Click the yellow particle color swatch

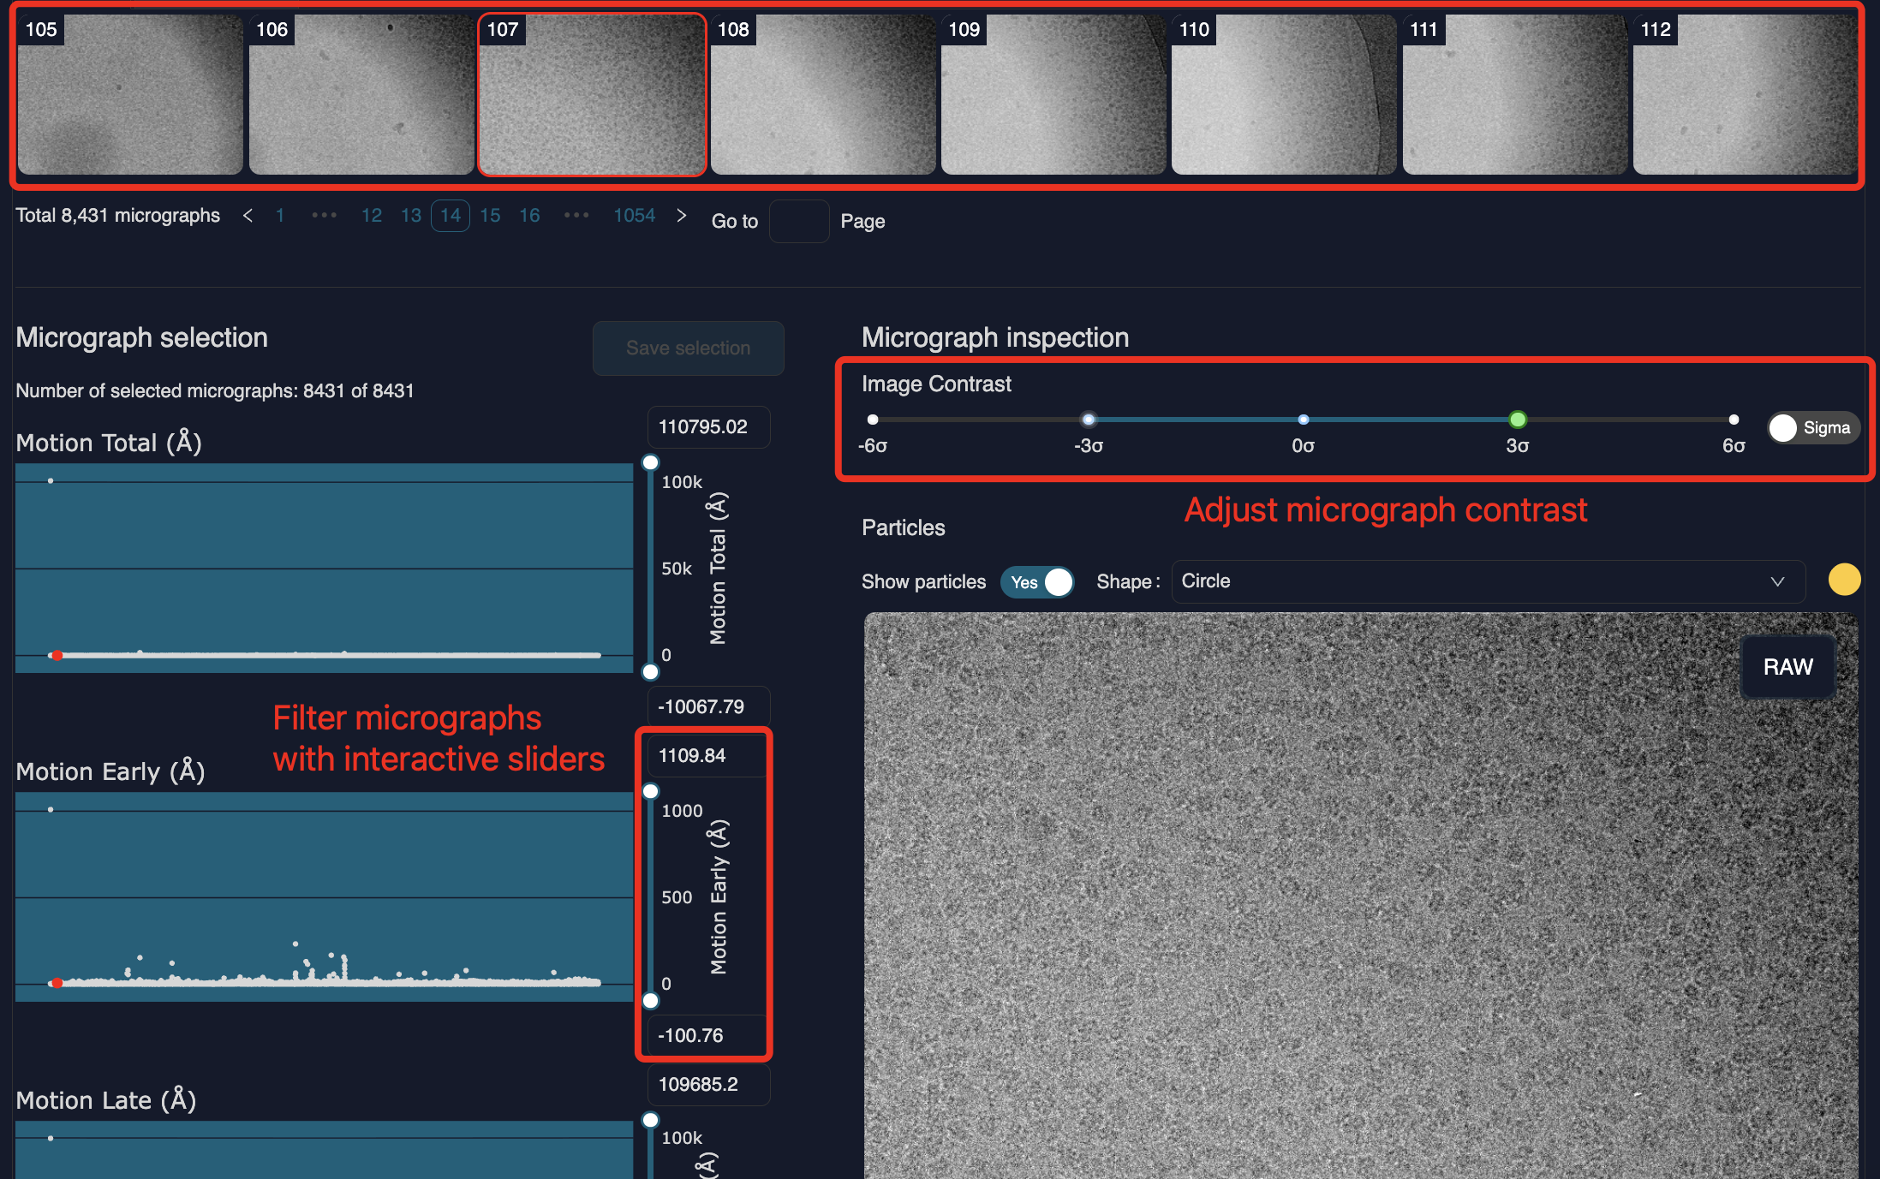coord(1843,580)
